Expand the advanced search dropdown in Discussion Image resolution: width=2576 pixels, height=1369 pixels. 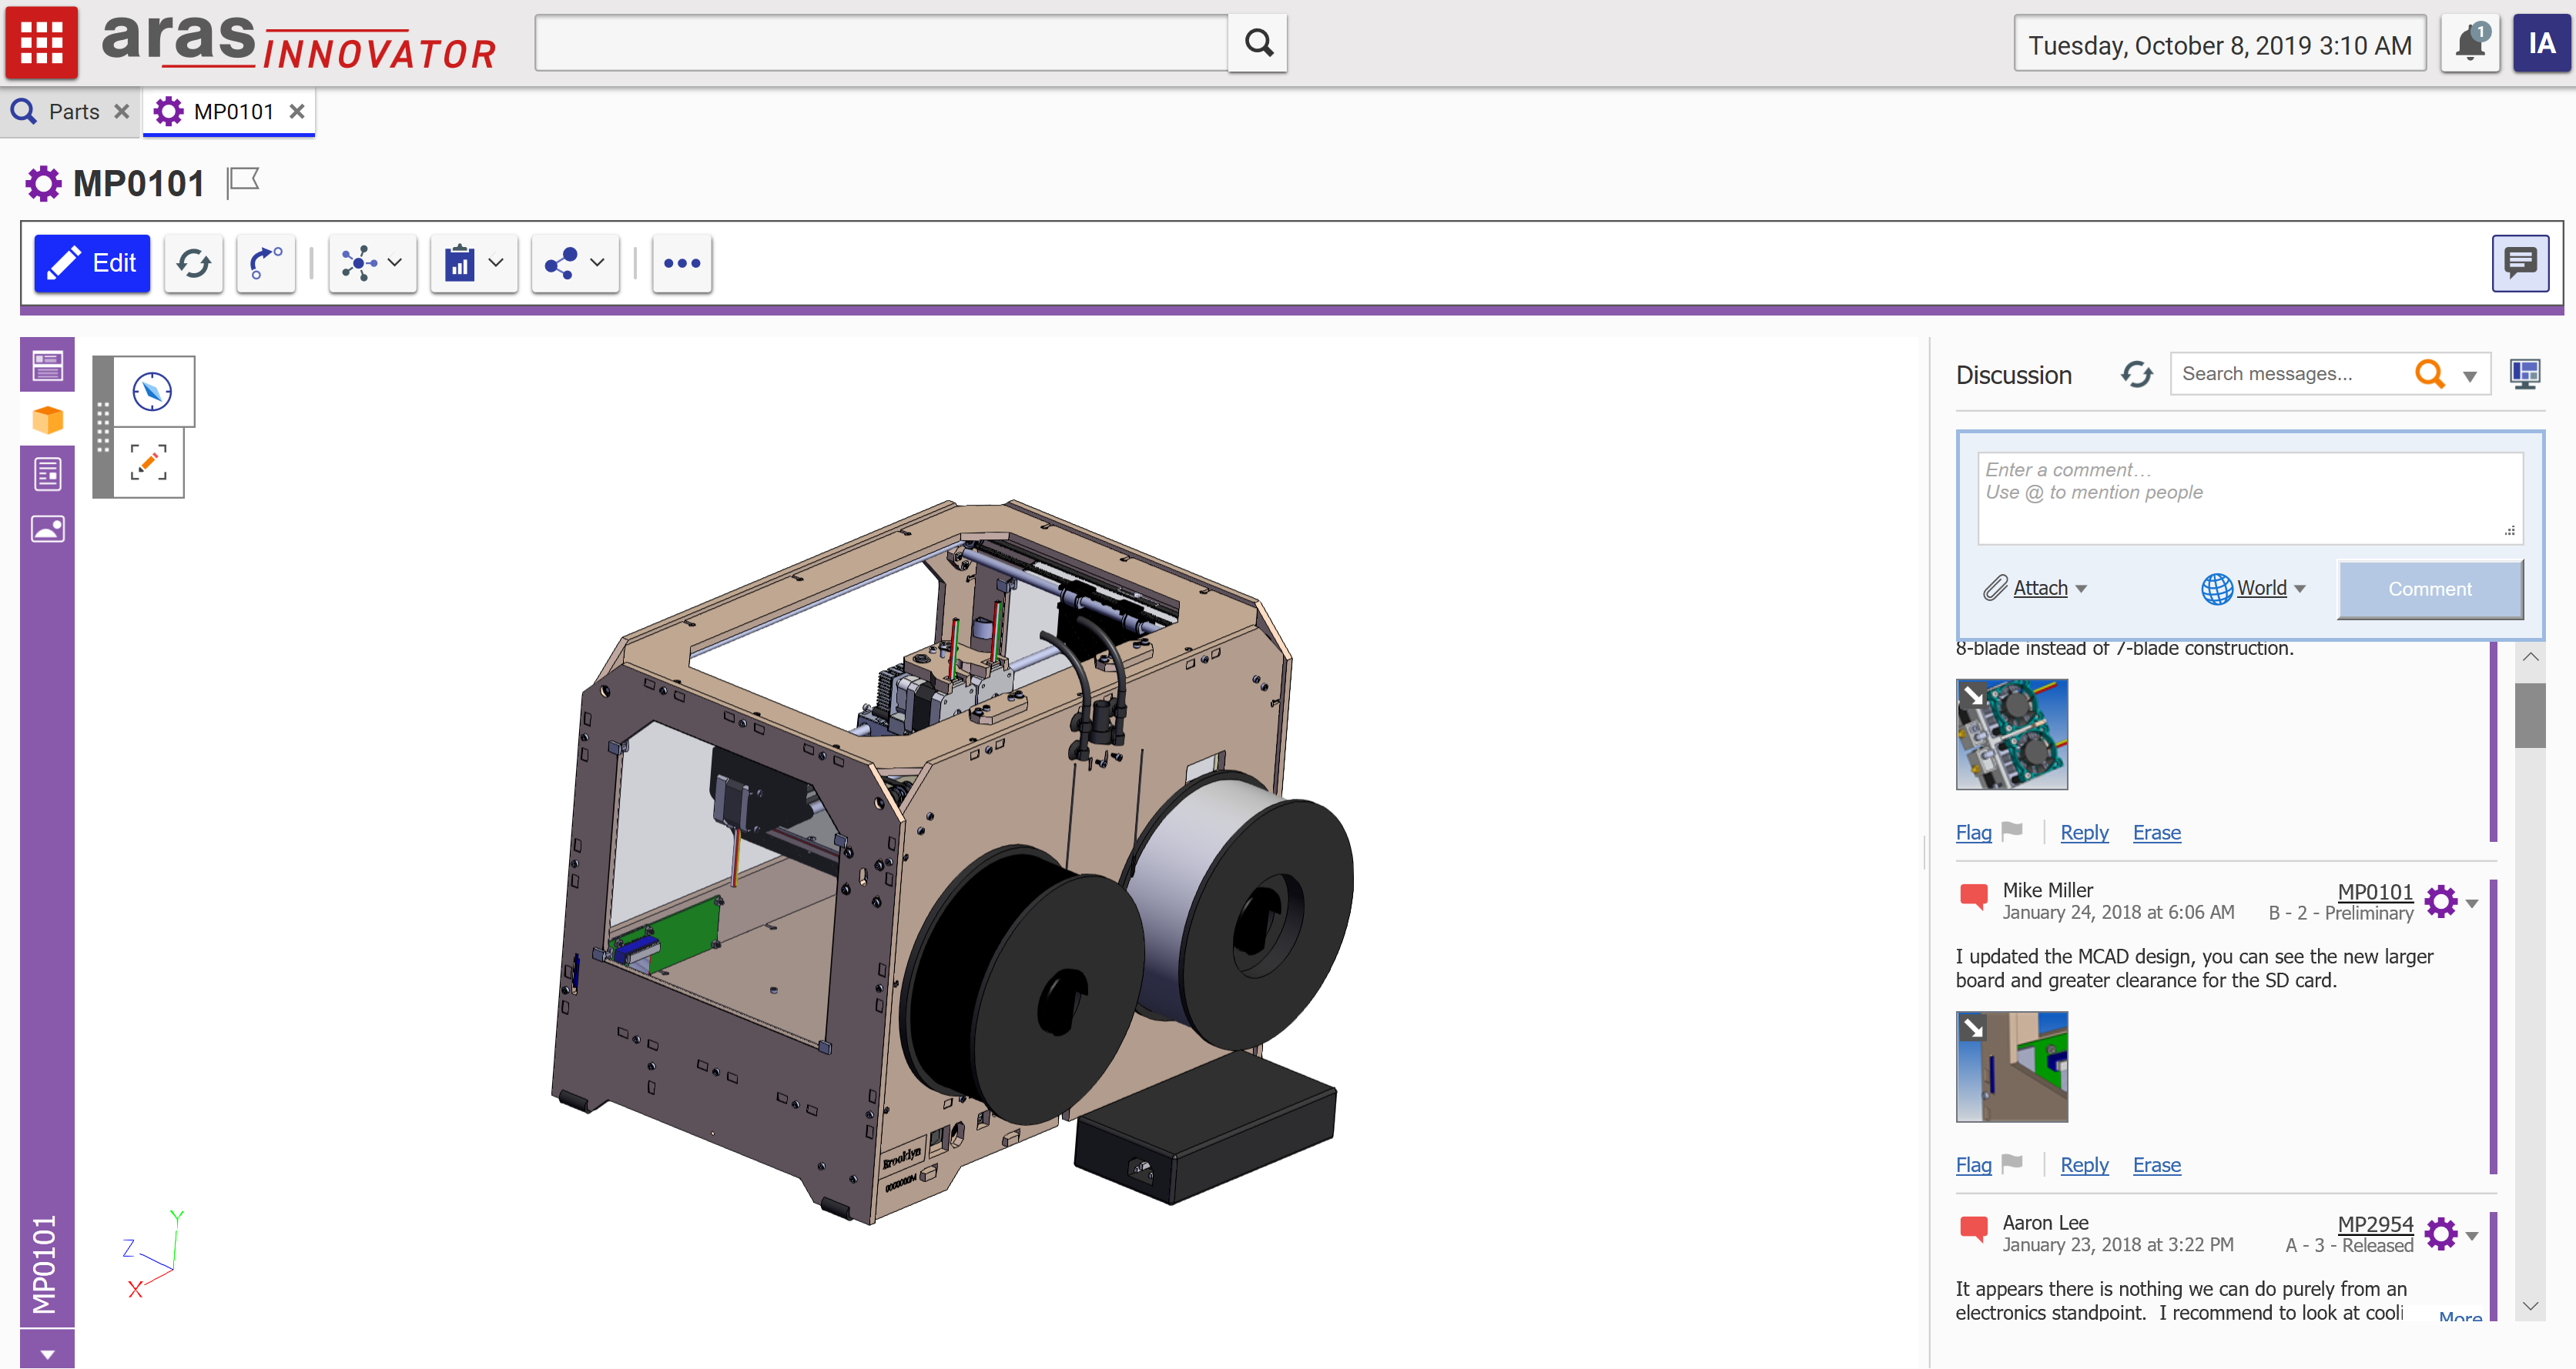click(x=2470, y=375)
